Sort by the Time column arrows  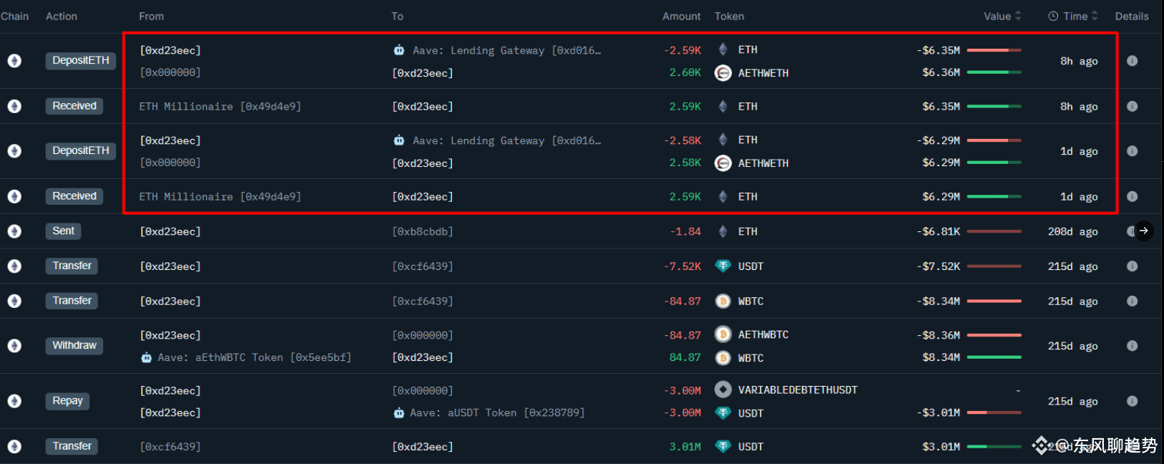click(x=1095, y=16)
